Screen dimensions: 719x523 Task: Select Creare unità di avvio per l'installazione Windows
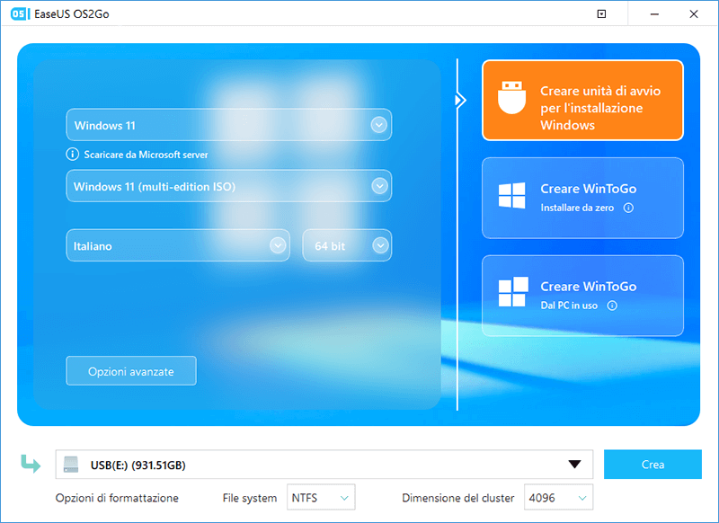coord(582,101)
